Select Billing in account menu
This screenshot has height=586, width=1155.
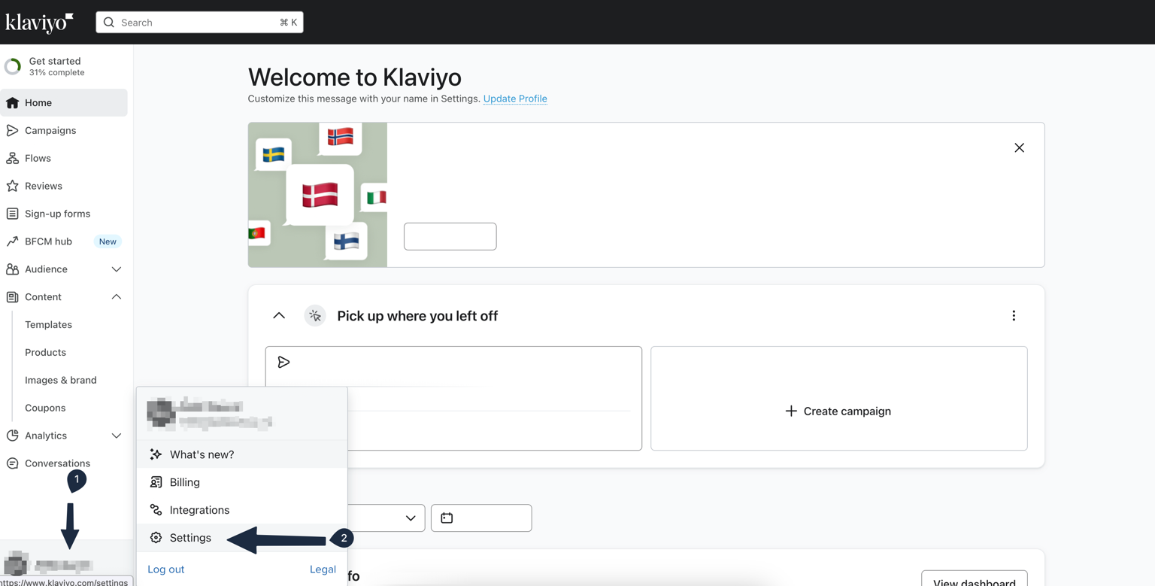click(242, 482)
